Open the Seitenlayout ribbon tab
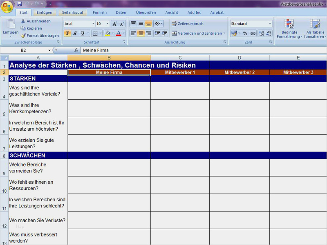 [73, 13]
